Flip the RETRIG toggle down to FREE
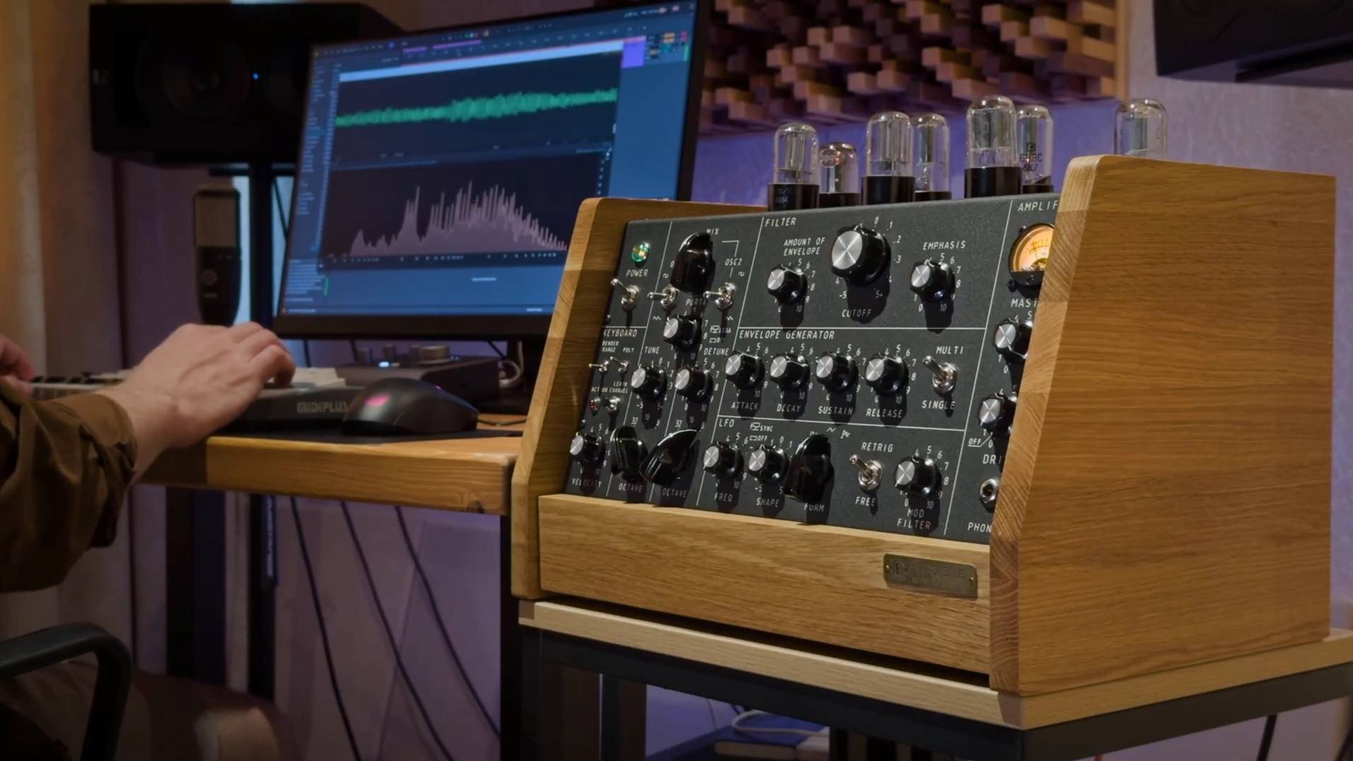The width and height of the screenshot is (1353, 761). coord(869,472)
